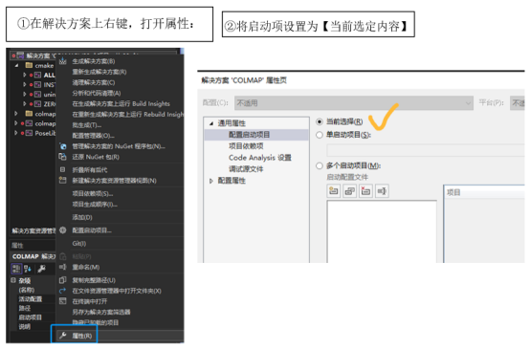Click the build solution icon in context menu
Image resolution: width=530 pixels, height=349 pixels.
click(x=63, y=61)
